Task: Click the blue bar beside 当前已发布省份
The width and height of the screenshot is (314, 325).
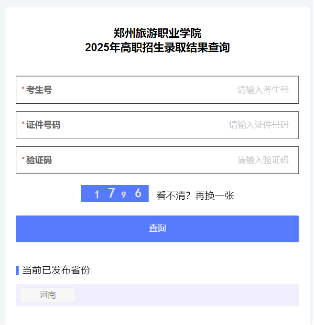Action: click(17, 270)
